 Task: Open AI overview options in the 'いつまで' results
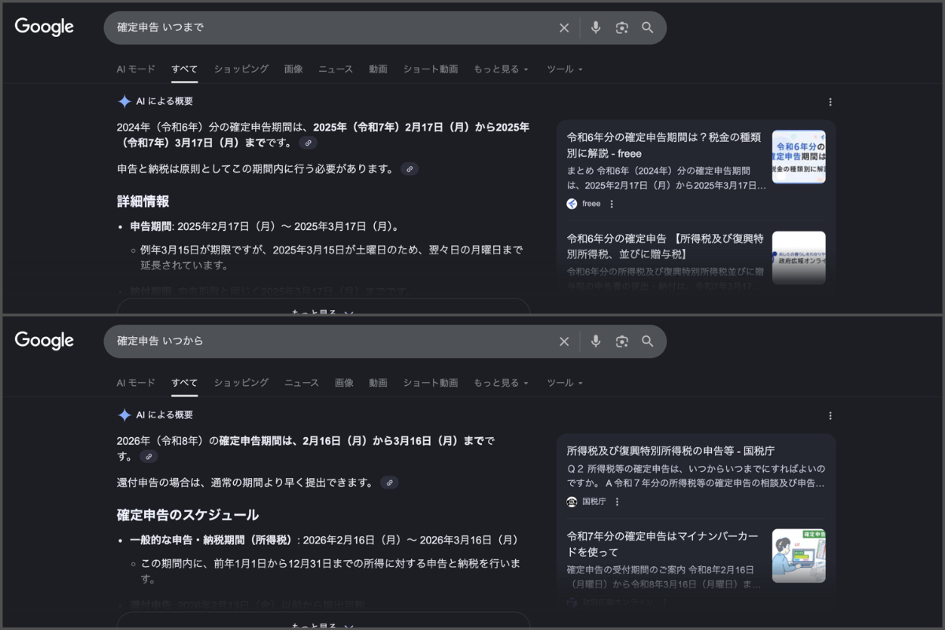tap(830, 102)
